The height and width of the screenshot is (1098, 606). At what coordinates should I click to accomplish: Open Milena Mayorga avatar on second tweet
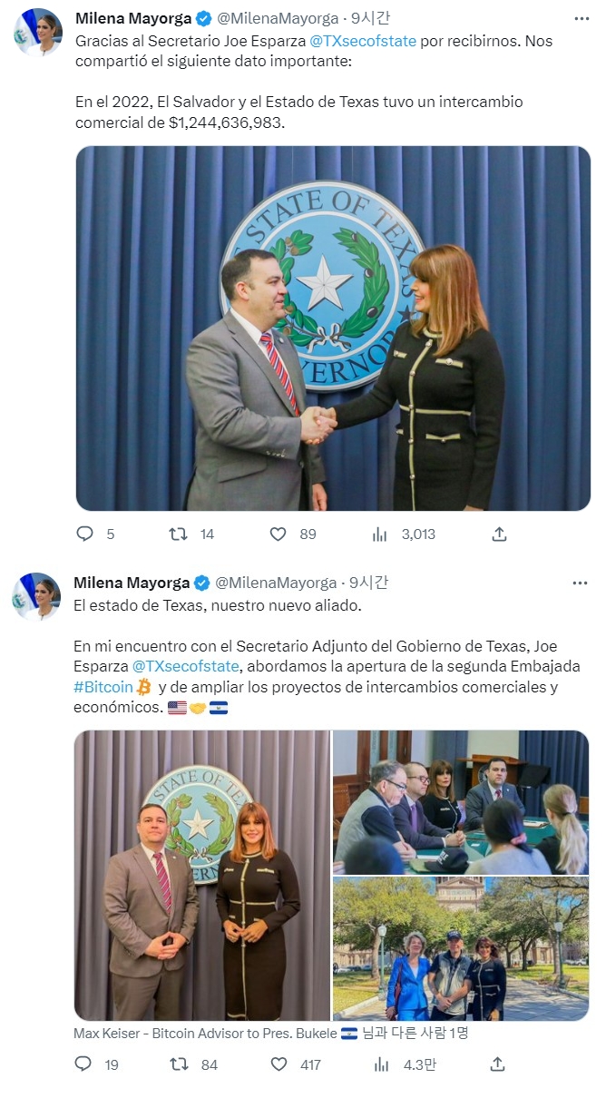click(36, 597)
